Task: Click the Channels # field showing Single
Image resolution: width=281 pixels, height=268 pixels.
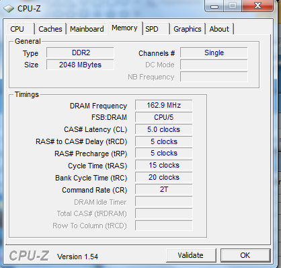Action: point(214,53)
